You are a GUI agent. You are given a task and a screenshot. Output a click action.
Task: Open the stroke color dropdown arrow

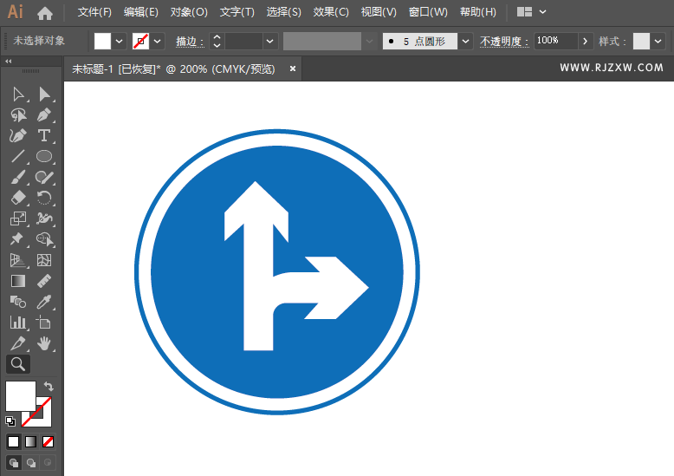pyautogui.click(x=158, y=42)
